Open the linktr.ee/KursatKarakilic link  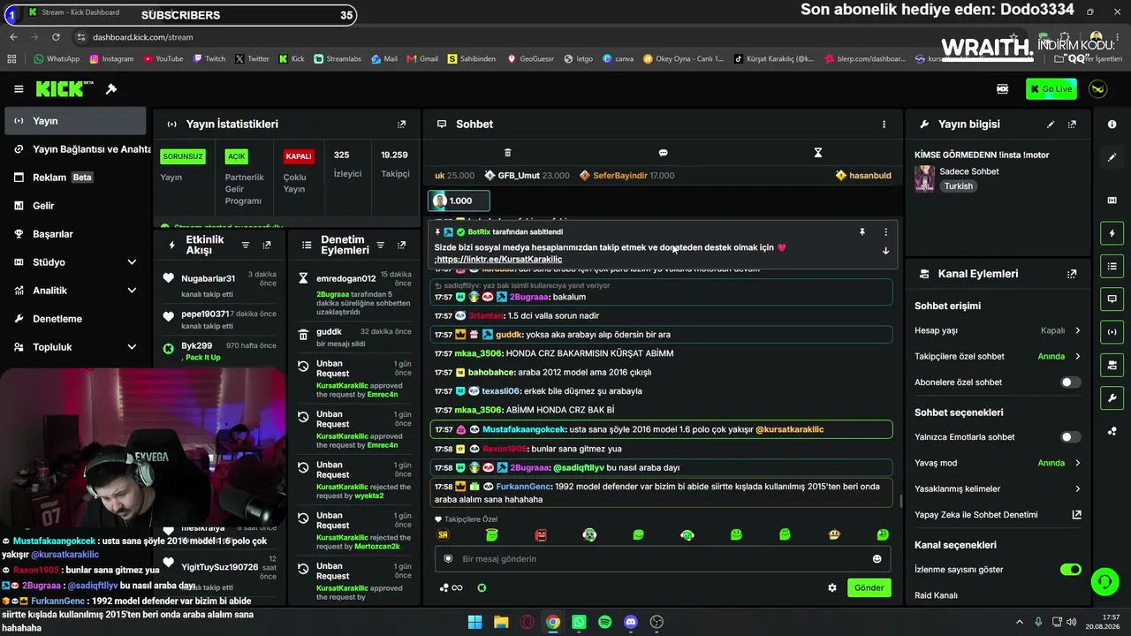[499, 260]
